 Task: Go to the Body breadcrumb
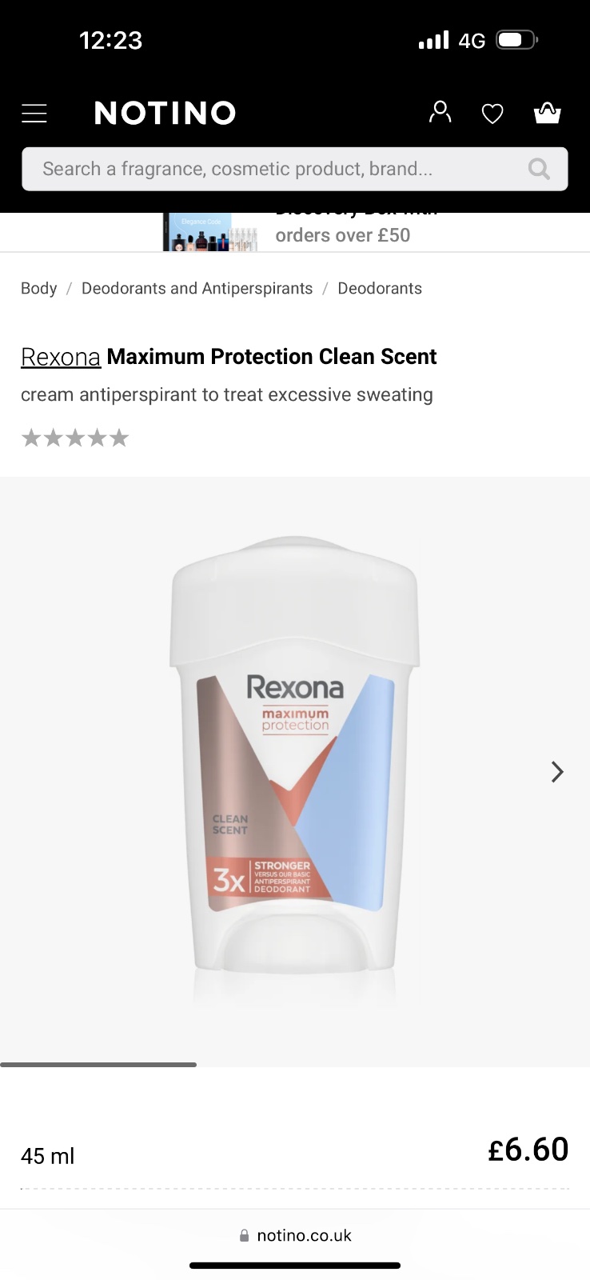(39, 288)
